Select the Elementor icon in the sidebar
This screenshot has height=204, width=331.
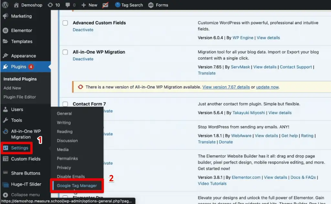(5, 30)
